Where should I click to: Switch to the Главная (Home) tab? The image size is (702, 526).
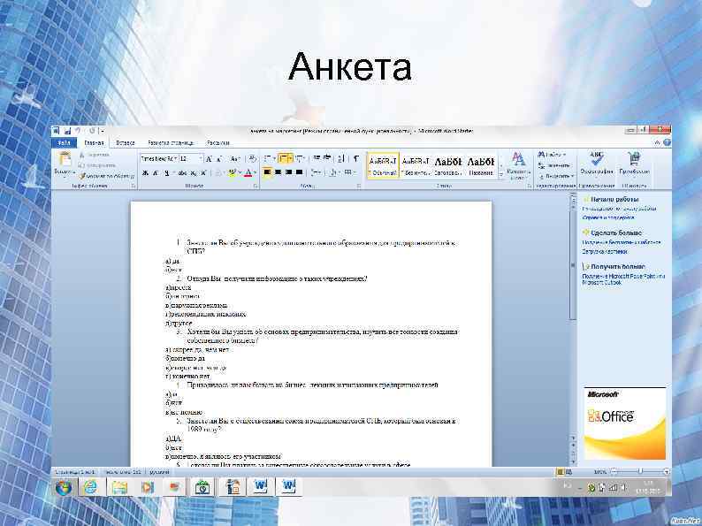pos(94,143)
